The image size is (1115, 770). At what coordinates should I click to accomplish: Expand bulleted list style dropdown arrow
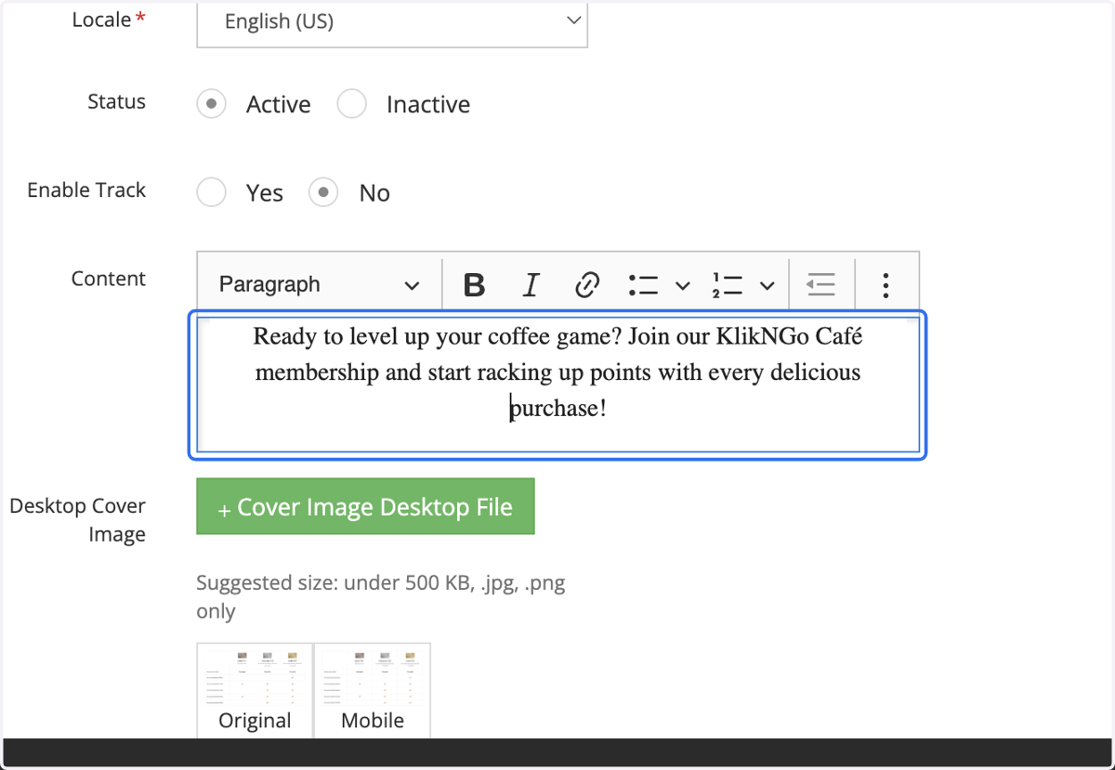[682, 285]
